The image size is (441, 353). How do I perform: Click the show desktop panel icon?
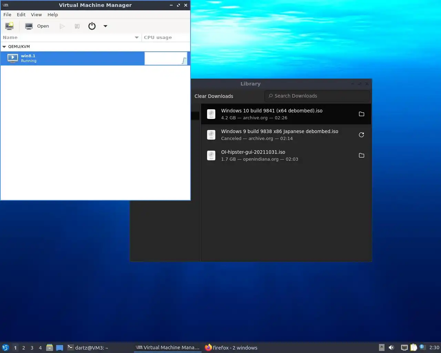point(60,347)
